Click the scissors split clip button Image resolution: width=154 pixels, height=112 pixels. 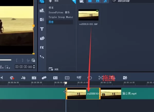tap(28, 60)
